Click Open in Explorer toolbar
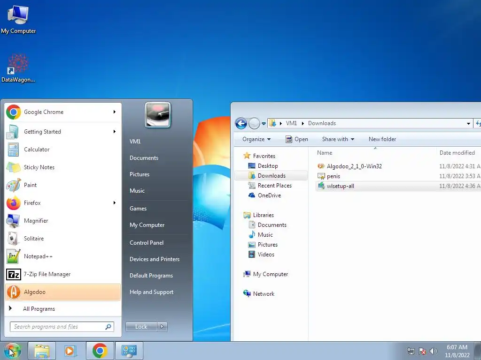This screenshot has height=360, width=481. click(297, 139)
